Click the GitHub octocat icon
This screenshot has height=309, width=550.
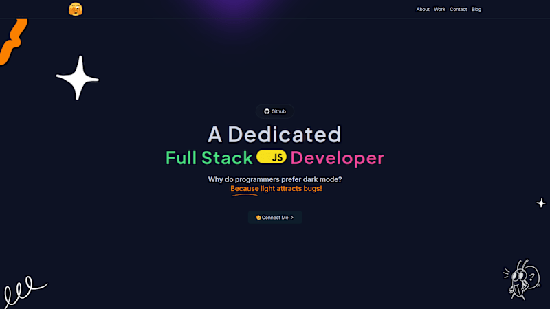pyautogui.click(x=267, y=111)
